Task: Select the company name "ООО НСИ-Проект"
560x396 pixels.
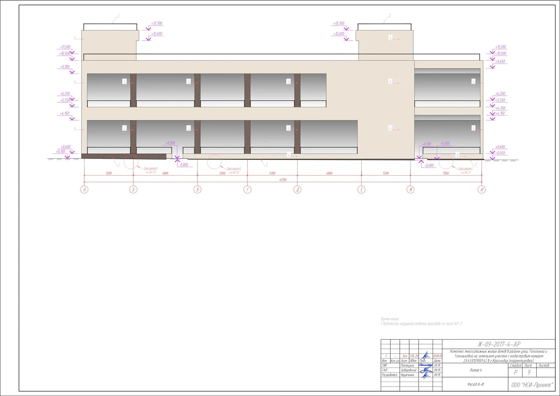Action: click(532, 385)
